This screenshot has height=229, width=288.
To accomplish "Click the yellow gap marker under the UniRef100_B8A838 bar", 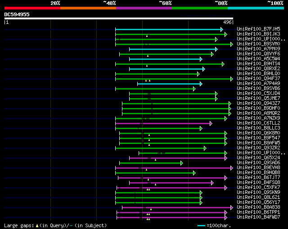I will (x=151, y=209).
